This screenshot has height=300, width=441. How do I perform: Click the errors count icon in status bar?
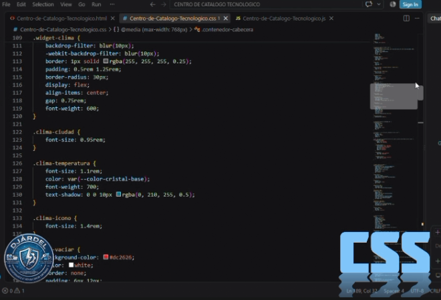7,291
